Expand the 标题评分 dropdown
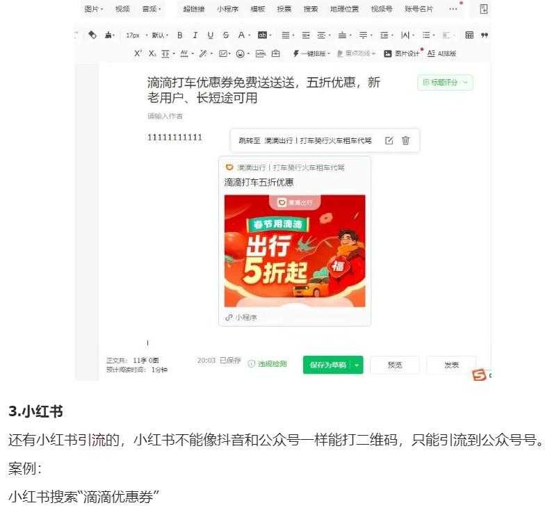552x510 pixels. pyautogui.click(x=445, y=83)
